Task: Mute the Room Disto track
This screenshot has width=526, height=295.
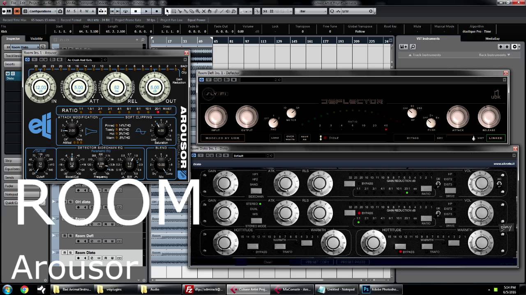Action: [65, 252]
